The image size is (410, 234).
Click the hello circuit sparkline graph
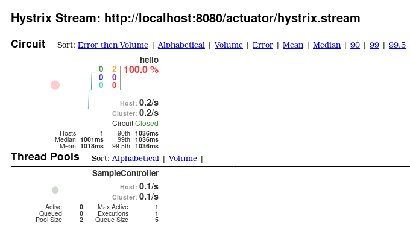(x=90, y=90)
